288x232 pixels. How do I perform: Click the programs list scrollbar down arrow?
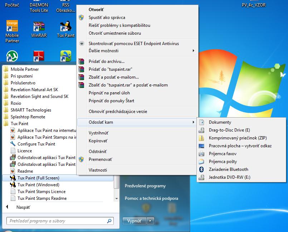[116, 199]
